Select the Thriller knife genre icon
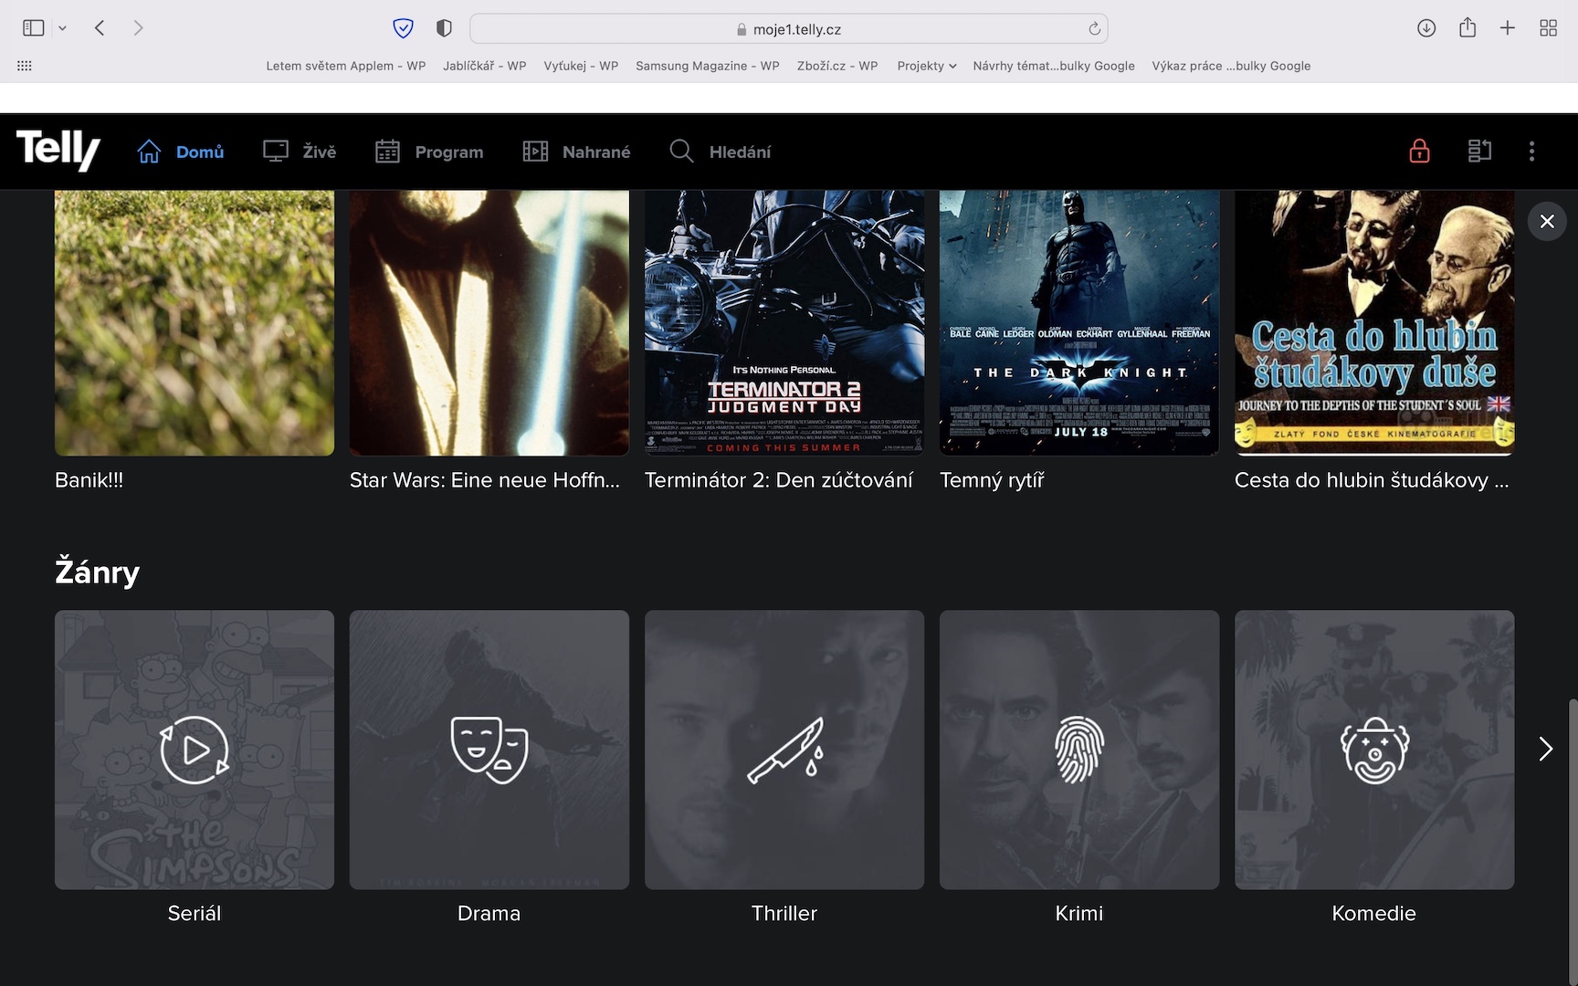This screenshot has width=1578, height=986. tap(784, 750)
